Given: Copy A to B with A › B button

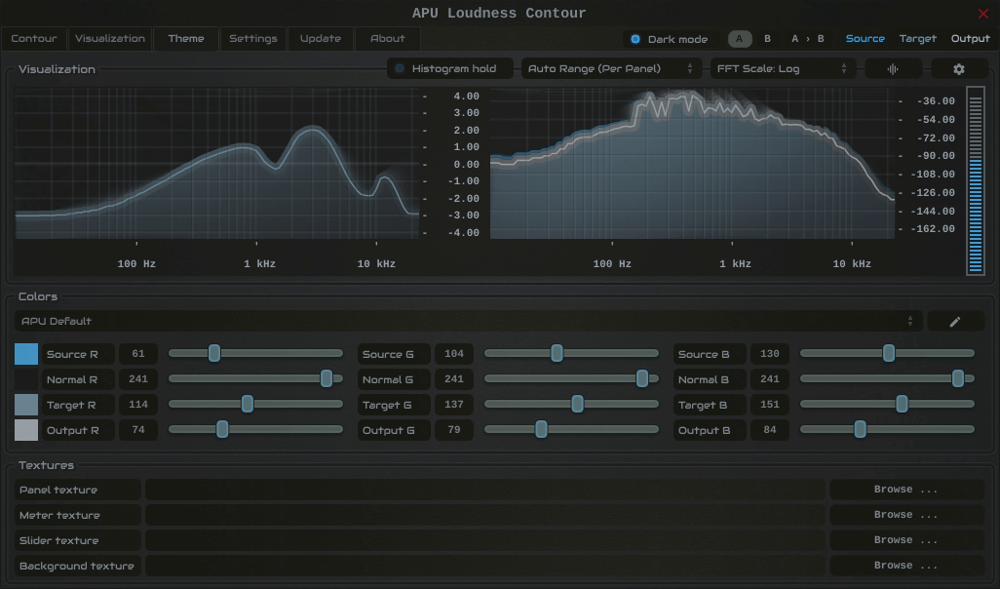Looking at the screenshot, I should pyautogui.click(x=807, y=39).
